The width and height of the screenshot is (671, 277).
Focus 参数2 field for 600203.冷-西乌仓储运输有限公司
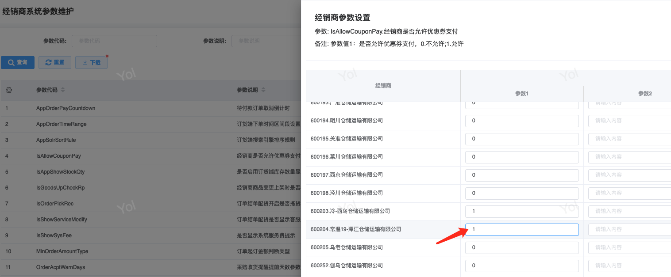pyautogui.click(x=629, y=211)
